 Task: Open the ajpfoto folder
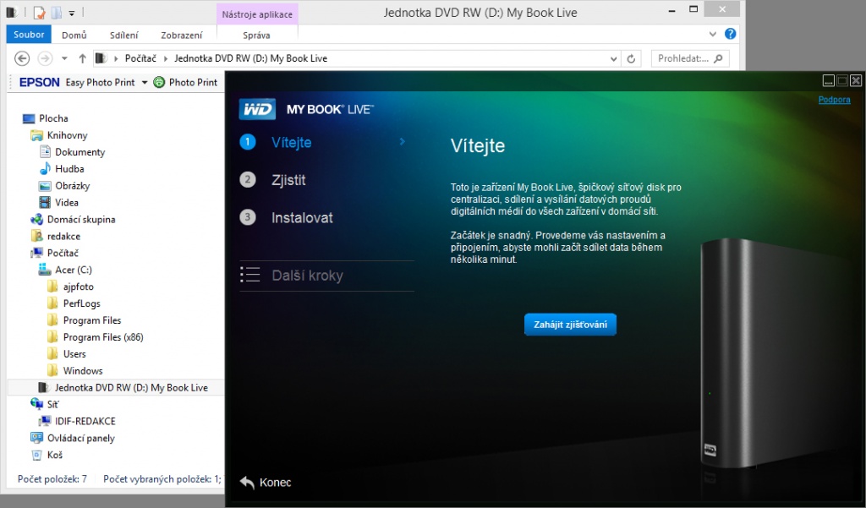point(78,287)
